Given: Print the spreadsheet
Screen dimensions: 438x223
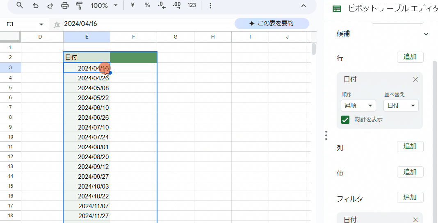Looking at the screenshot, I should [x=65, y=5].
